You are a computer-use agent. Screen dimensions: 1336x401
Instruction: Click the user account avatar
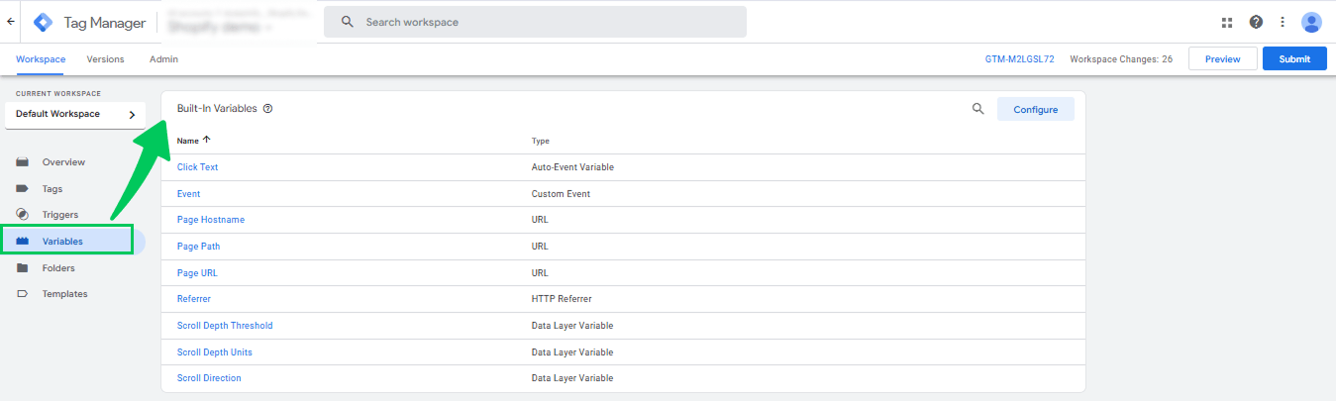pyautogui.click(x=1311, y=22)
